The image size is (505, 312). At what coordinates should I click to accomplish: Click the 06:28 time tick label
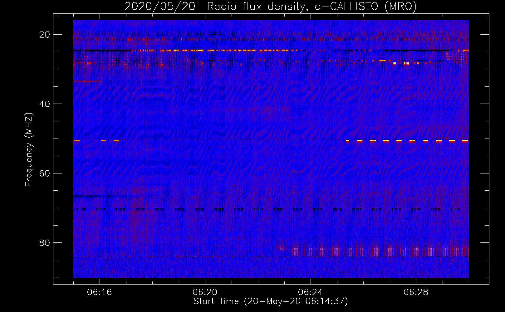(416, 292)
